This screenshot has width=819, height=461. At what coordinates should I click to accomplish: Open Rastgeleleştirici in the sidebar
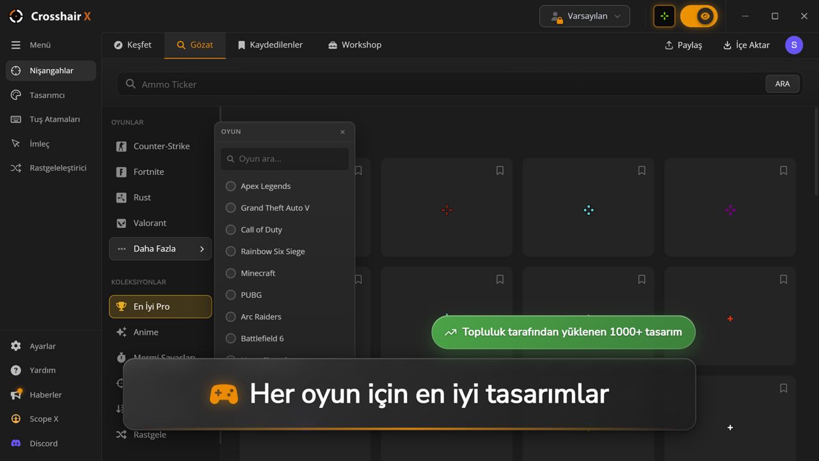51,168
